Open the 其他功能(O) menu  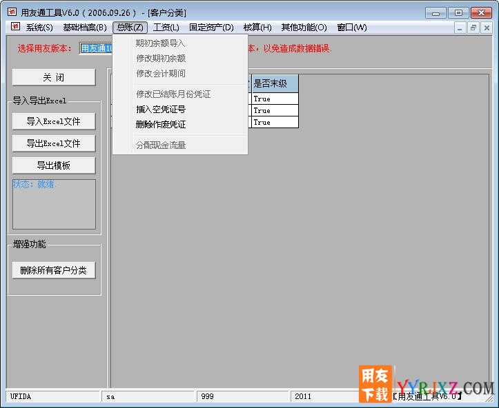pyautogui.click(x=304, y=28)
